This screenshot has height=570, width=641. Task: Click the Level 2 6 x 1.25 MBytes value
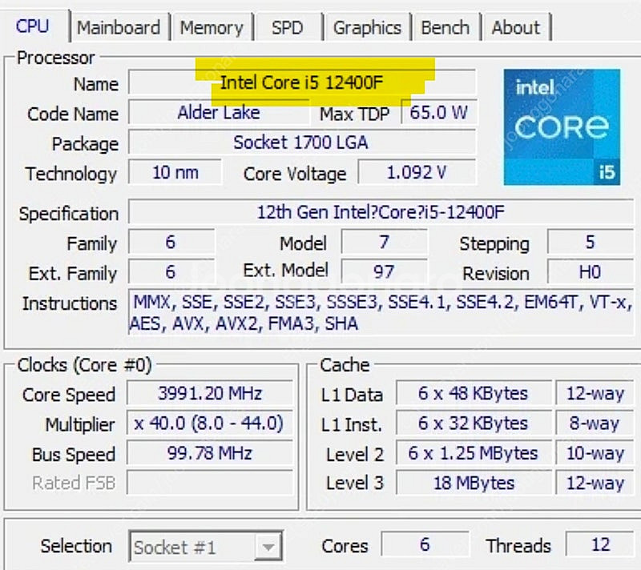point(474,453)
